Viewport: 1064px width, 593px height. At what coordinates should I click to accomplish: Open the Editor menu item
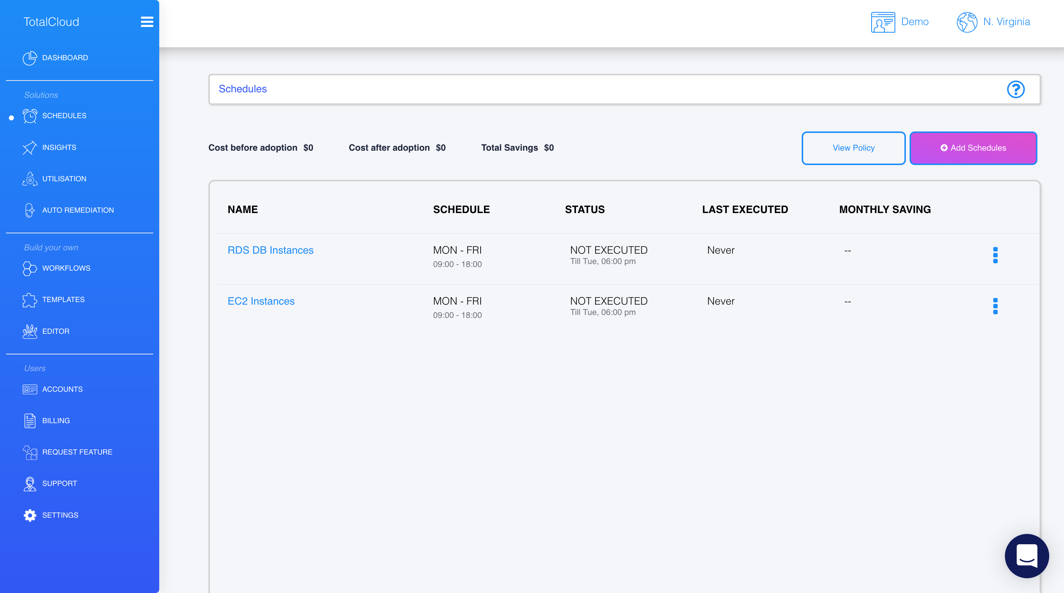coord(55,331)
